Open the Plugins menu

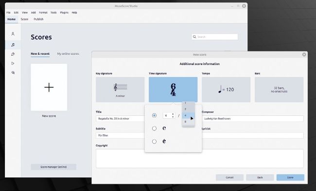coord(64,13)
